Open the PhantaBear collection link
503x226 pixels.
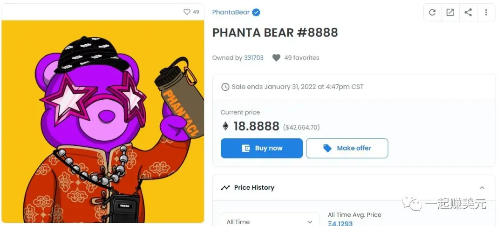[x=231, y=13]
